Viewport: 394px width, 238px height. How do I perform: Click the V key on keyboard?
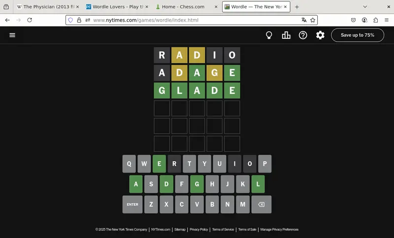(197, 205)
